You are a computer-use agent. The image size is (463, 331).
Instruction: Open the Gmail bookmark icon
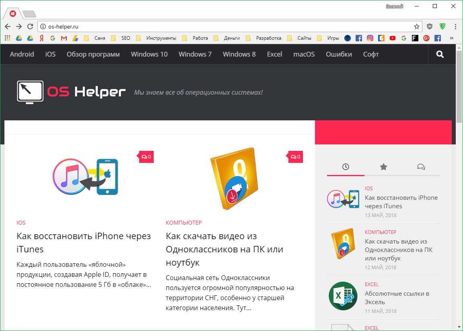coord(64,38)
